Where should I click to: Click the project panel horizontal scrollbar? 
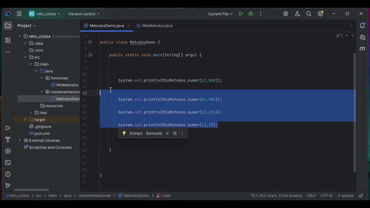[x=32, y=190]
